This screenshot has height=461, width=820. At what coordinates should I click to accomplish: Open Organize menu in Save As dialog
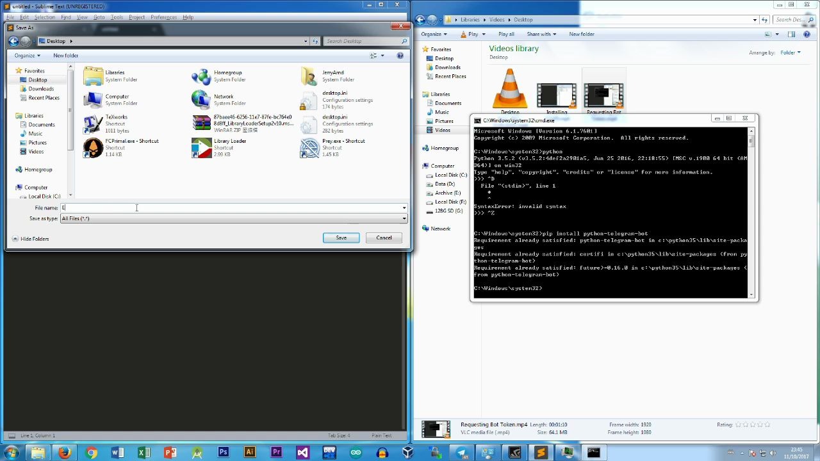pos(27,56)
